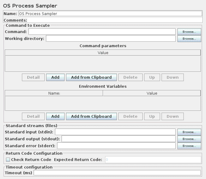Click the Command input field
206x179 pixels.
(x=102, y=32)
